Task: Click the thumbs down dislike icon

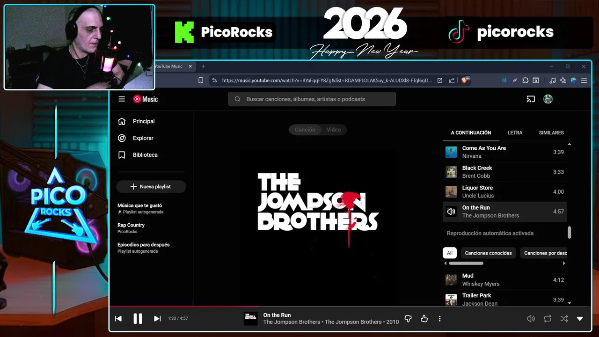Action: 408,319
